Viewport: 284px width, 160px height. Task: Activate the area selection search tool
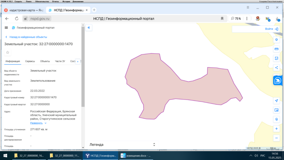point(276,59)
